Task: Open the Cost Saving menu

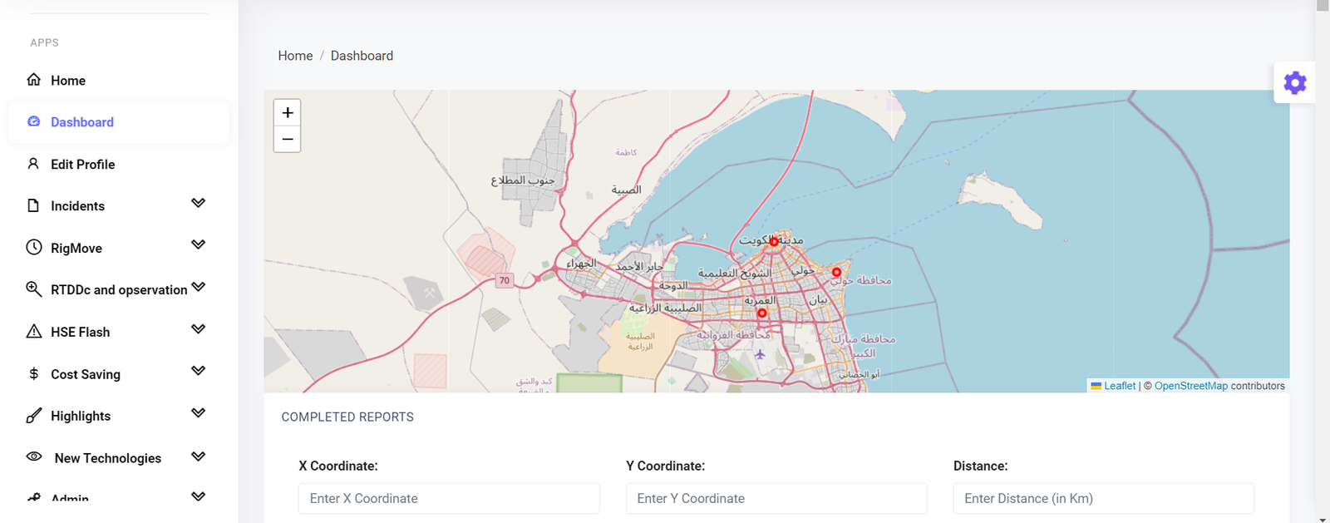Action: 119,374
